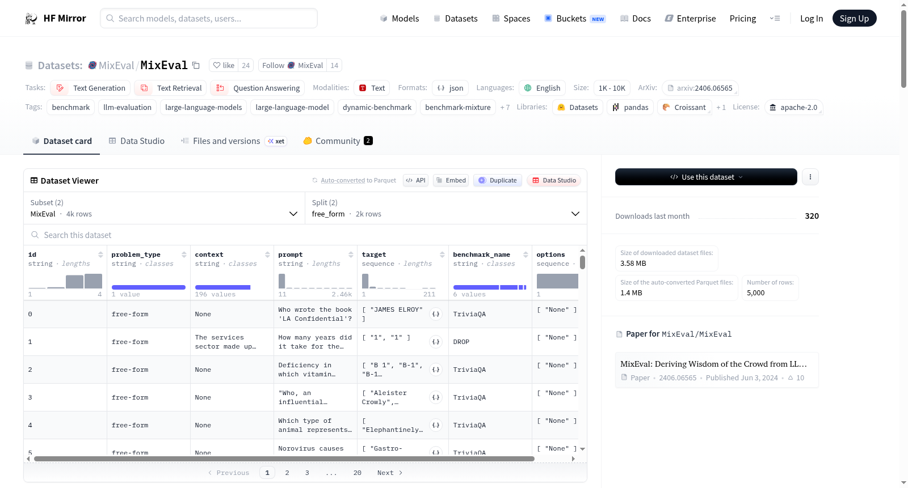Click the Duplicate button
This screenshot has height=488, width=908.
pos(498,180)
